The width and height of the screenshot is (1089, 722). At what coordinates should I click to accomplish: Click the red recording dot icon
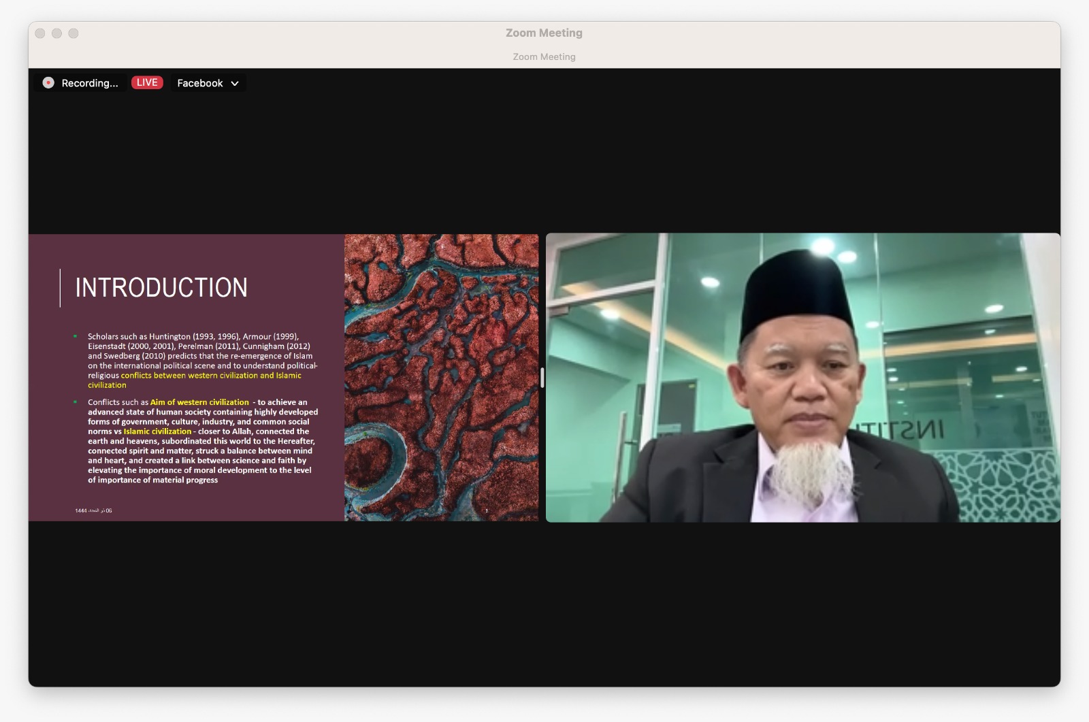[x=48, y=83]
